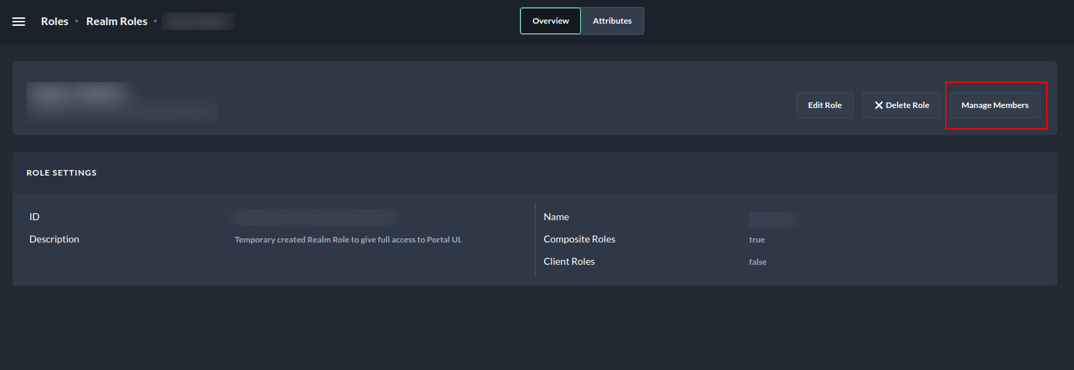Click the Role Settings section header
Image resolution: width=1074 pixels, height=370 pixels.
coord(61,173)
